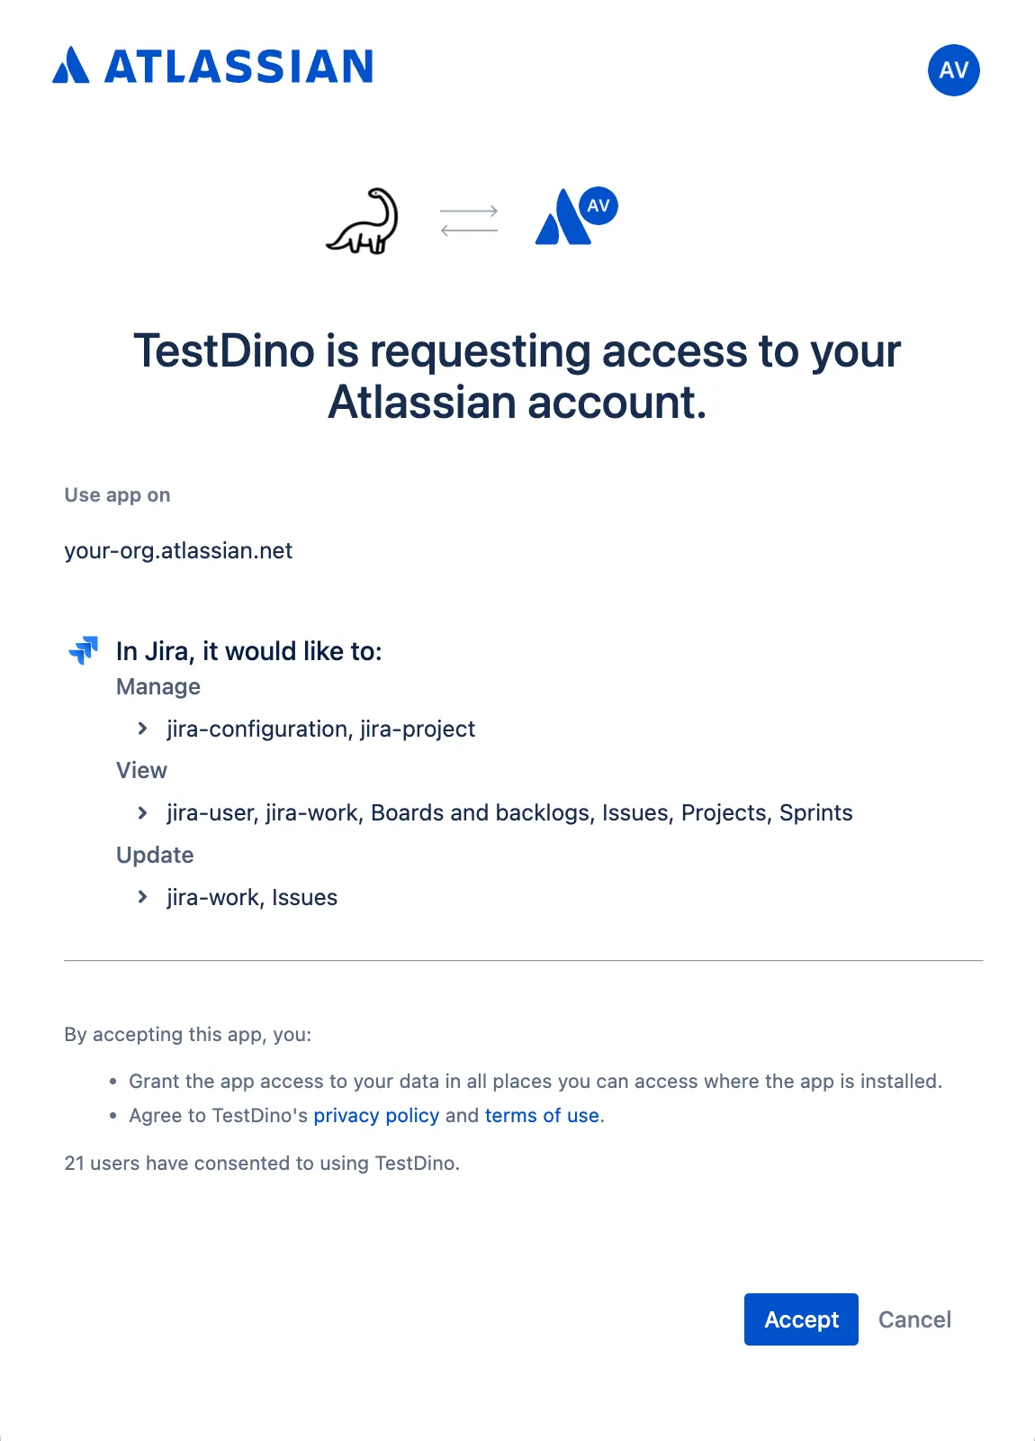Image resolution: width=1035 pixels, height=1441 pixels.
Task: Click the Atlassian logo
Action: point(213,68)
